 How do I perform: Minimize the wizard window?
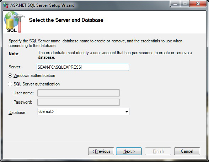pos(175,4)
